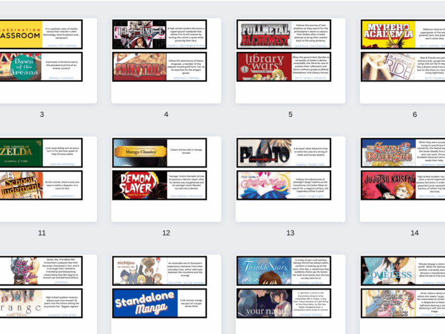Click the Demon Slayer banner
Screen dimensions: 445x334
tap(140, 185)
